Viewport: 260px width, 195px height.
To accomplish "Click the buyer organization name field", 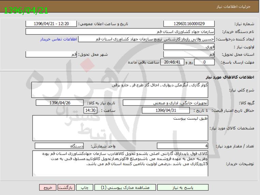I will [x=120, y=32].
